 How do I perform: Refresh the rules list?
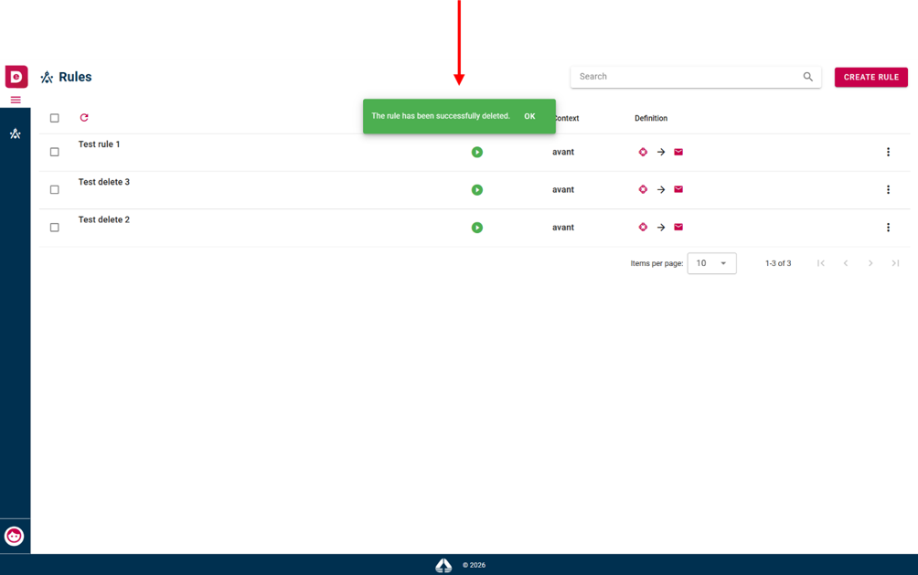(84, 118)
